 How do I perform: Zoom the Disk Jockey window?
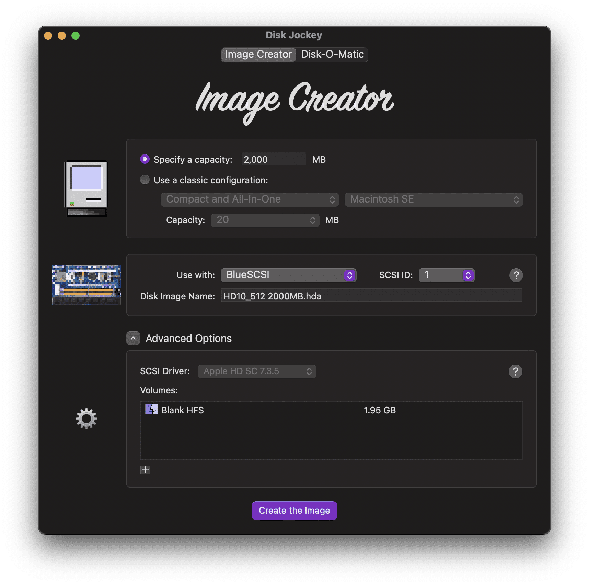[76, 36]
